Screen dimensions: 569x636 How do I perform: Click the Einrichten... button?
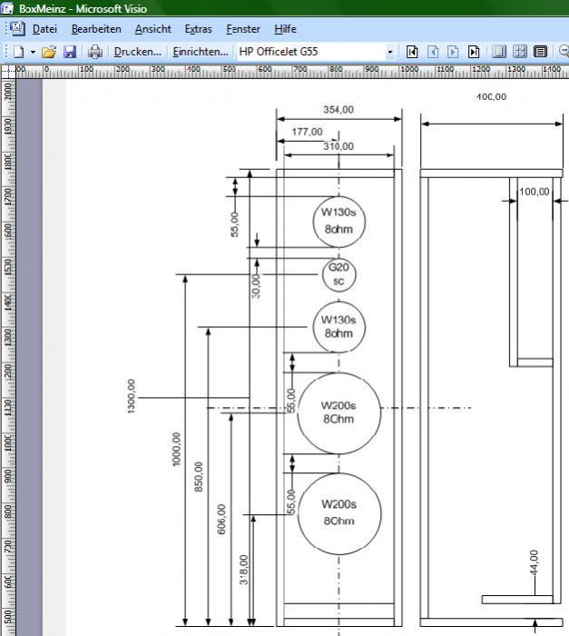click(201, 52)
